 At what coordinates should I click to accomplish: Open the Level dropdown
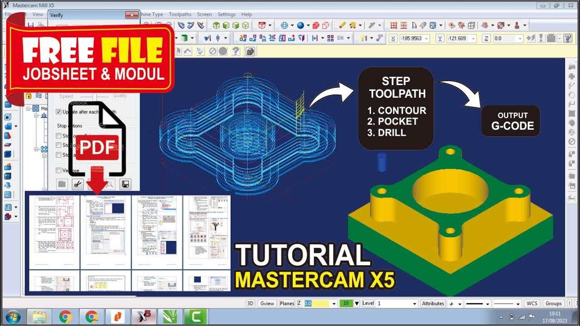414,303
